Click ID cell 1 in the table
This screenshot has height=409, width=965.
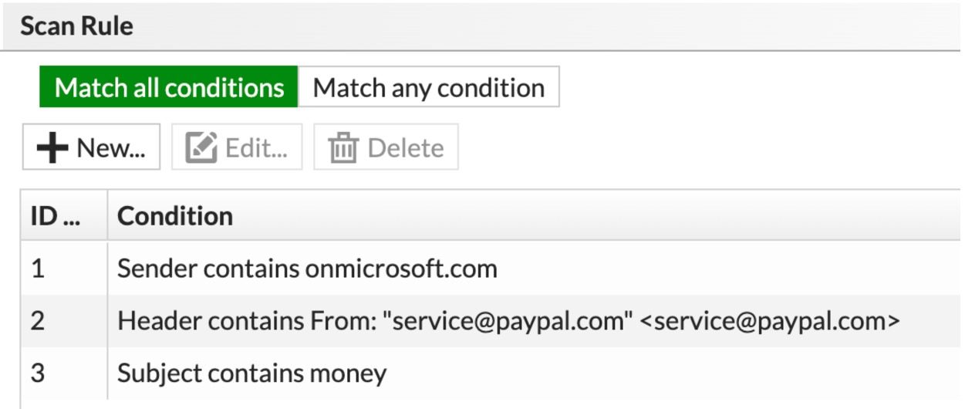coord(39,269)
